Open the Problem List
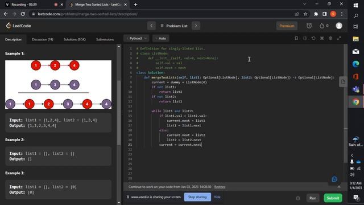 (174, 26)
